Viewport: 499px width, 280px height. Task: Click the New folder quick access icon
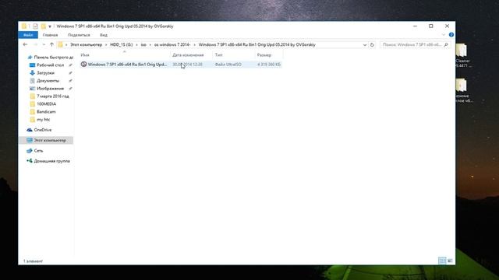(x=43, y=26)
